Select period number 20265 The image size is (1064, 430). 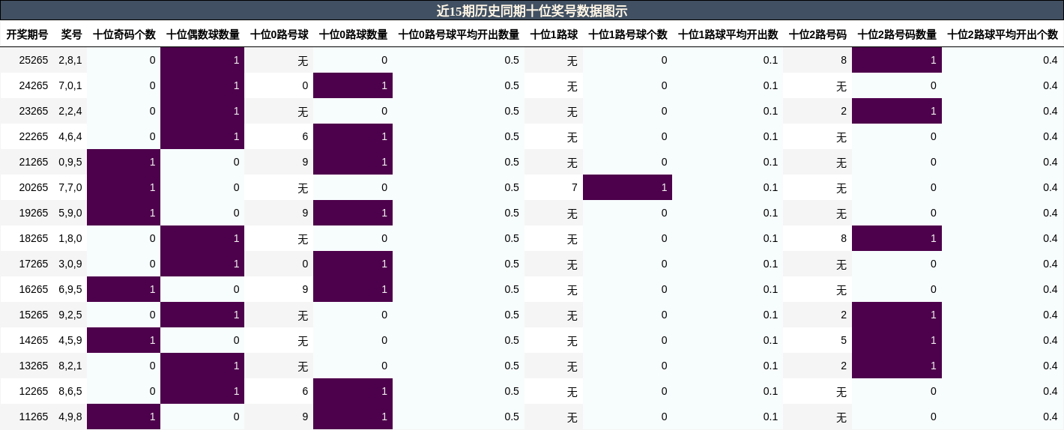tap(34, 187)
